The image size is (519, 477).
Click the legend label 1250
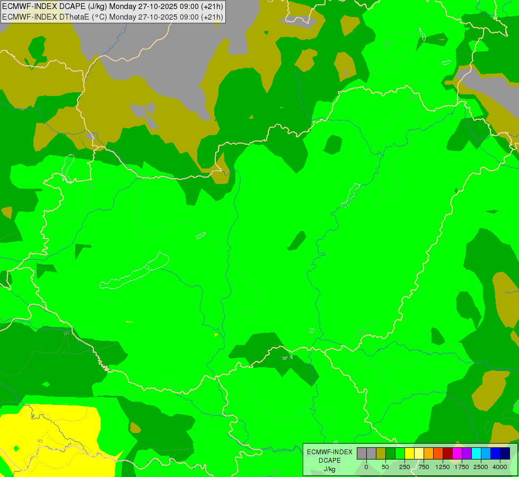443,467
